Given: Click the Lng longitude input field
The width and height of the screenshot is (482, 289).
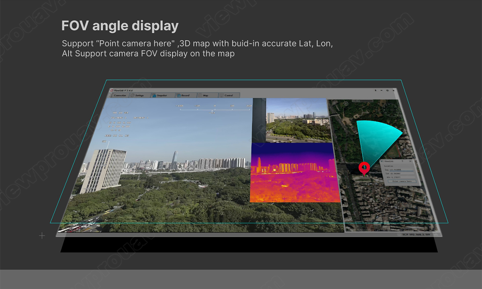Looking at the screenshot, I should point(402,170).
